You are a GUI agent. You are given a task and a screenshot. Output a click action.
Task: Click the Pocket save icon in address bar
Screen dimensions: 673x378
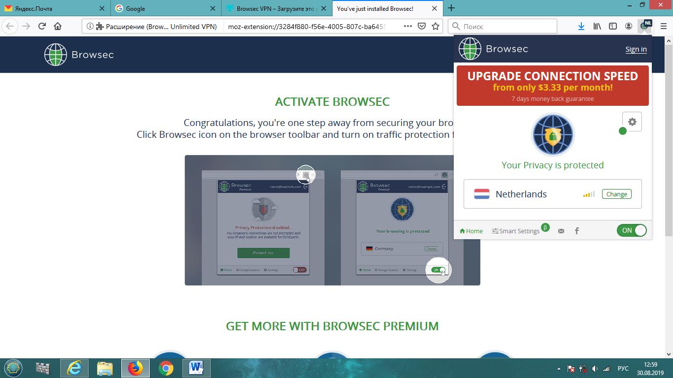coord(422,26)
